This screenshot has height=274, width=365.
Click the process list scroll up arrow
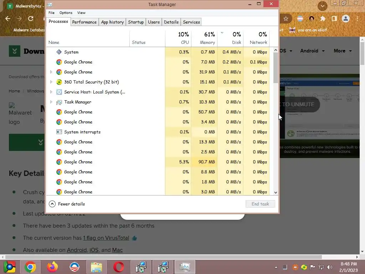tap(276, 50)
